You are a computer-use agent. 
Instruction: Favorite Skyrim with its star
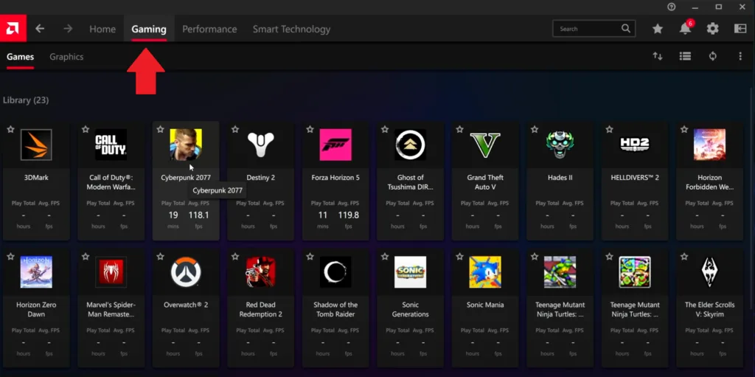coord(684,257)
